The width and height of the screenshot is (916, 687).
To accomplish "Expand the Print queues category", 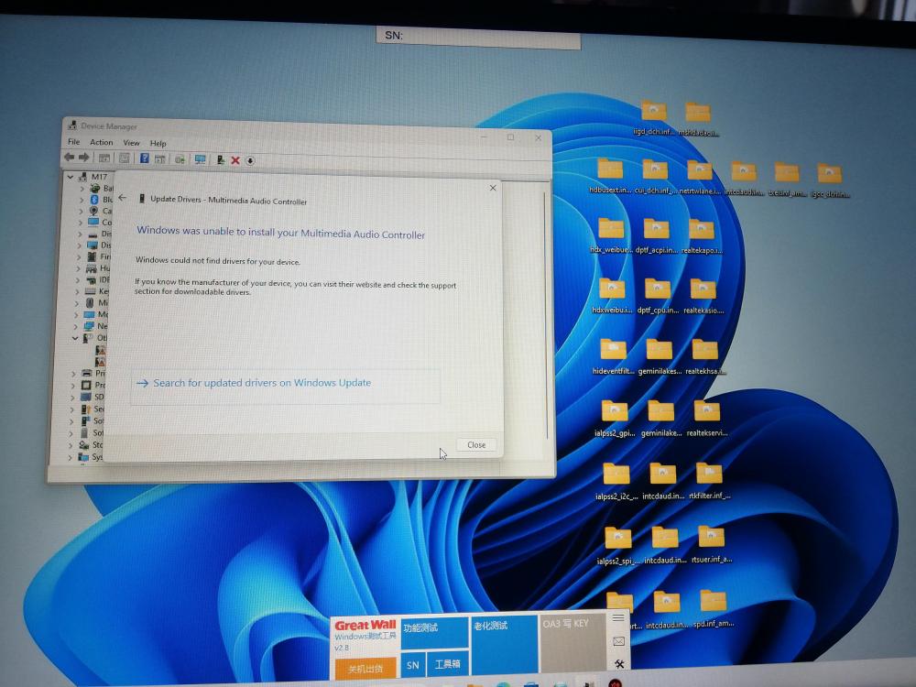I will coord(73,374).
